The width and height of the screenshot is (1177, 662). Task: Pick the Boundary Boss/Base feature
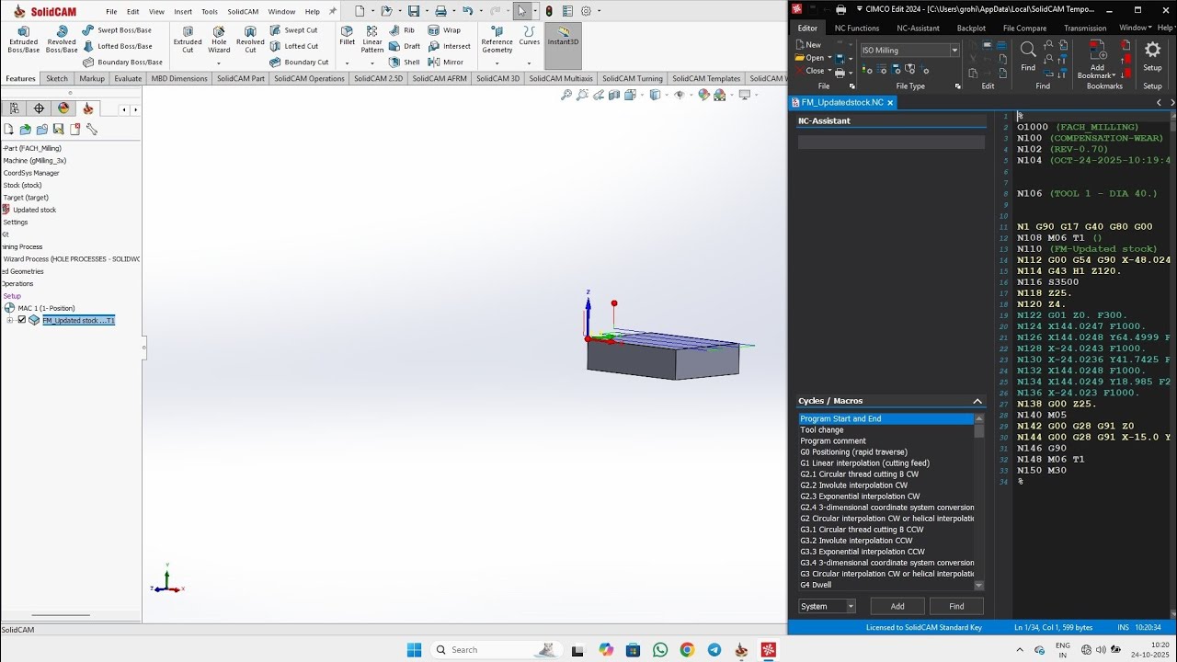(122, 63)
